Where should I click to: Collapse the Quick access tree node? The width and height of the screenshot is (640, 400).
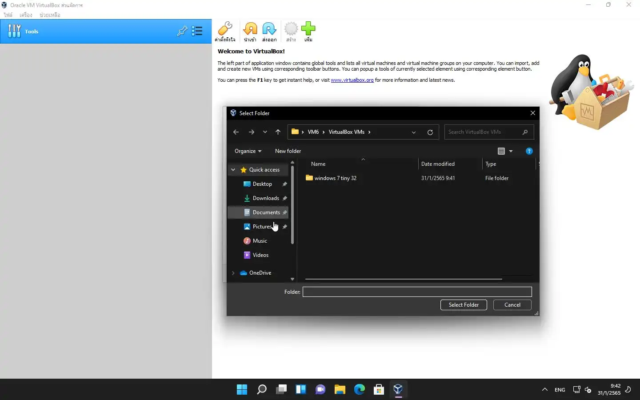[x=233, y=170]
